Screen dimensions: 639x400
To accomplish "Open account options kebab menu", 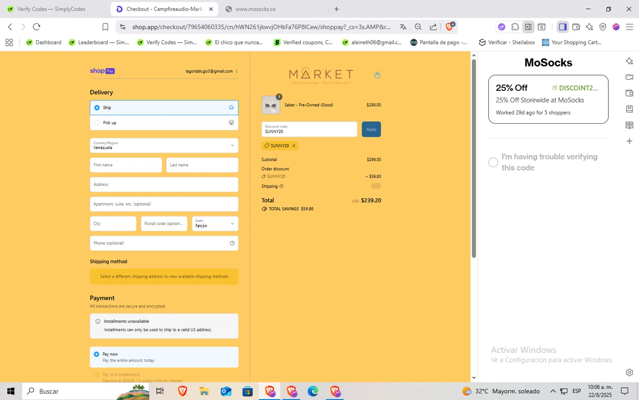I will pos(236,71).
